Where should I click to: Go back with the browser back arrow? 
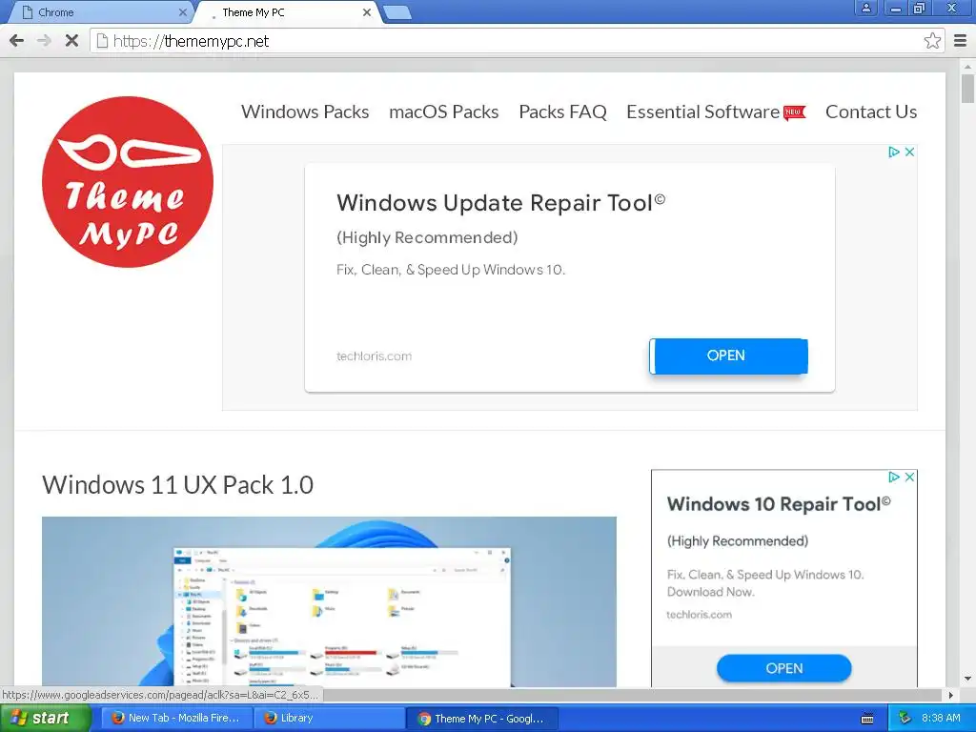pyautogui.click(x=17, y=41)
